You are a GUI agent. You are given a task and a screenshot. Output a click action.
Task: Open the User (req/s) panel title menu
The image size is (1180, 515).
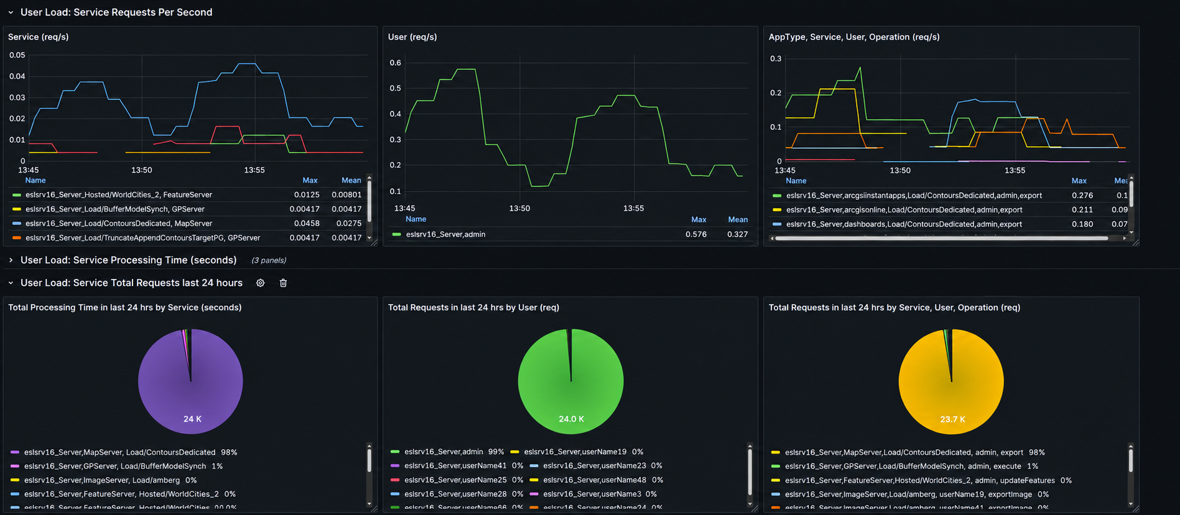click(412, 37)
